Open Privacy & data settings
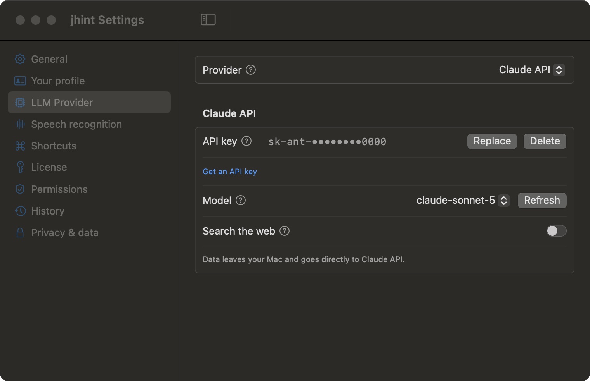The image size is (590, 381). [89, 233]
